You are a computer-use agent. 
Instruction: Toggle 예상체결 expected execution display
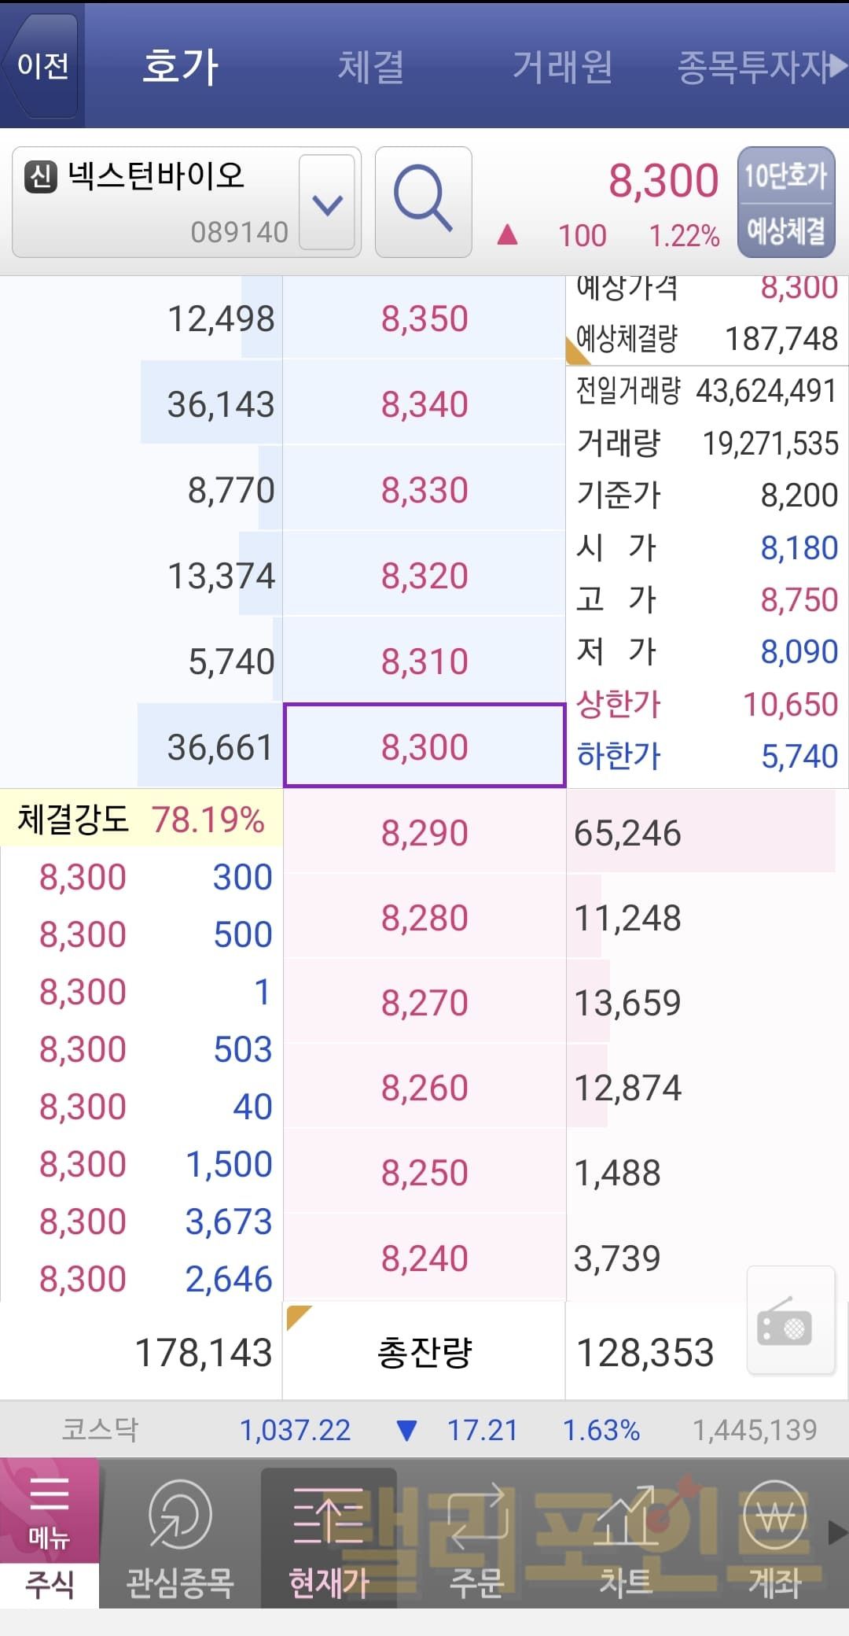click(x=785, y=230)
